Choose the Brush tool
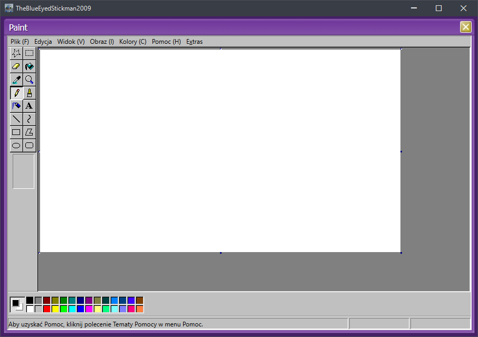Image resolution: width=478 pixels, height=337 pixels. pos(30,93)
